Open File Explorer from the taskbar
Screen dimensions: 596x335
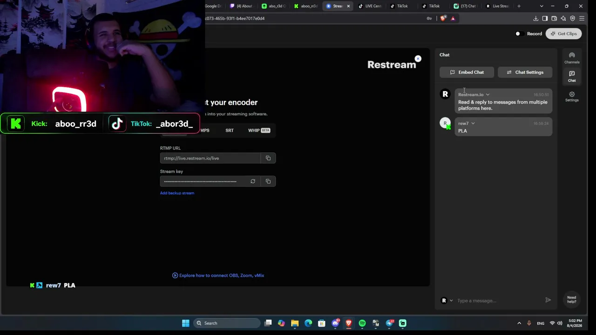pyautogui.click(x=295, y=323)
